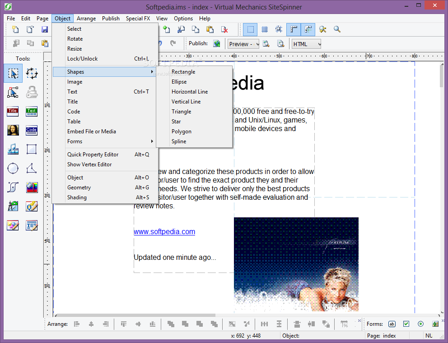The image size is (448, 343).
Task: Click the Delete red X icon
Action: 224,29
